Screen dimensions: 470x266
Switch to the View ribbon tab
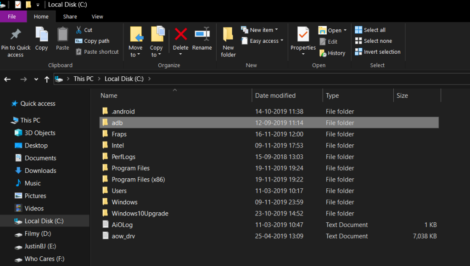[97, 17]
